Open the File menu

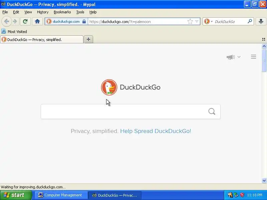[5, 12]
